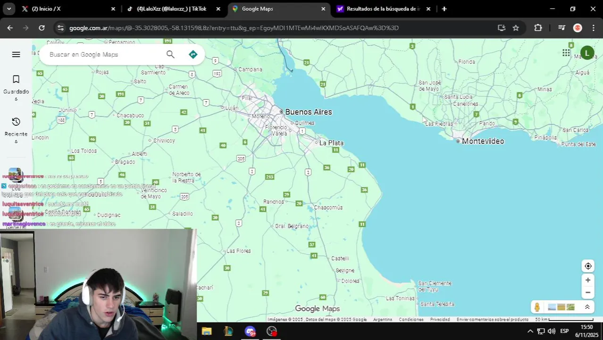Click the Chivilcoy town label

(164, 140)
